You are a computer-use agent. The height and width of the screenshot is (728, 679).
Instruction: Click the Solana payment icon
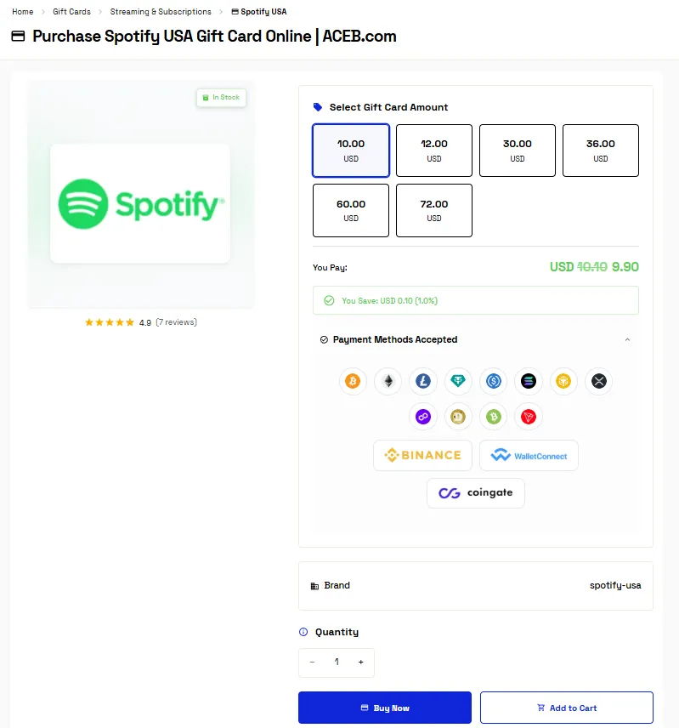coord(529,382)
